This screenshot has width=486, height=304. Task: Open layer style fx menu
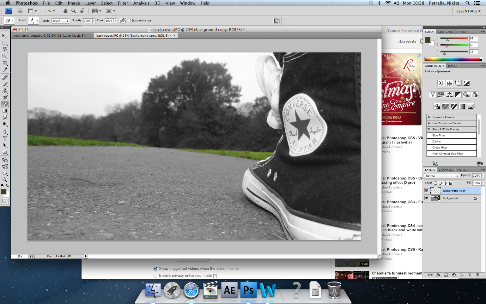(438, 275)
